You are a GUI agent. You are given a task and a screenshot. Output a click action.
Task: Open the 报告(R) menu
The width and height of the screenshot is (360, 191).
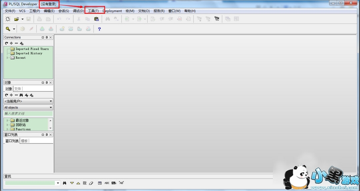point(159,11)
